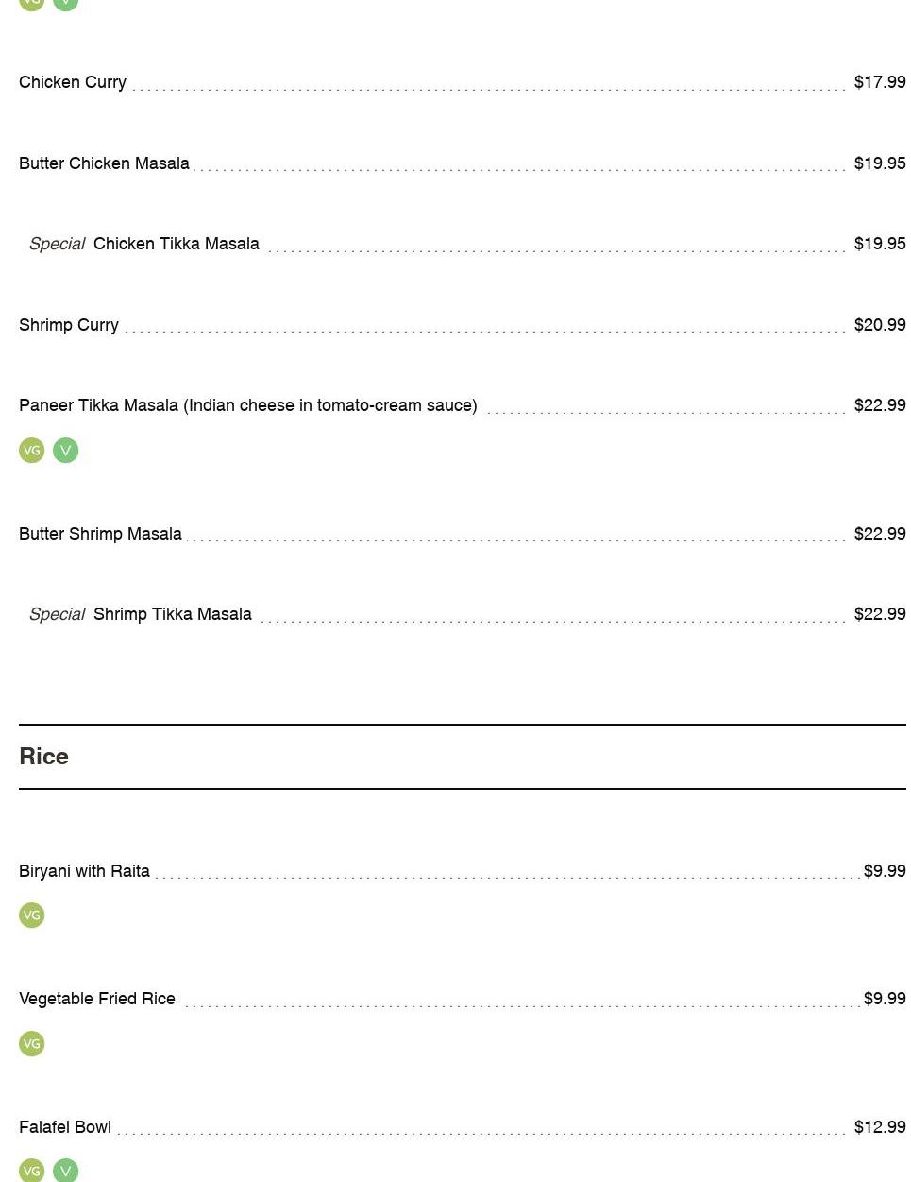
Task: Open the Butter Chicken Masala item
Action: coord(104,163)
